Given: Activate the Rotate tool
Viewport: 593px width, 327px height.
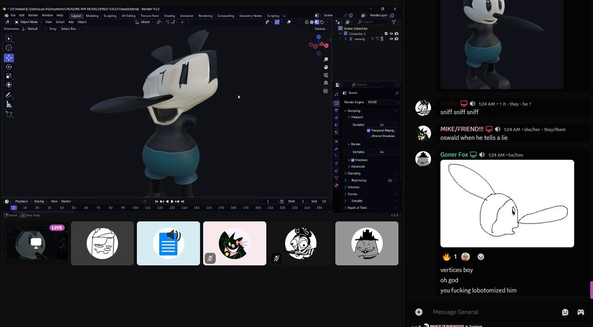Looking at the screenshot, I should pos(9,67).
